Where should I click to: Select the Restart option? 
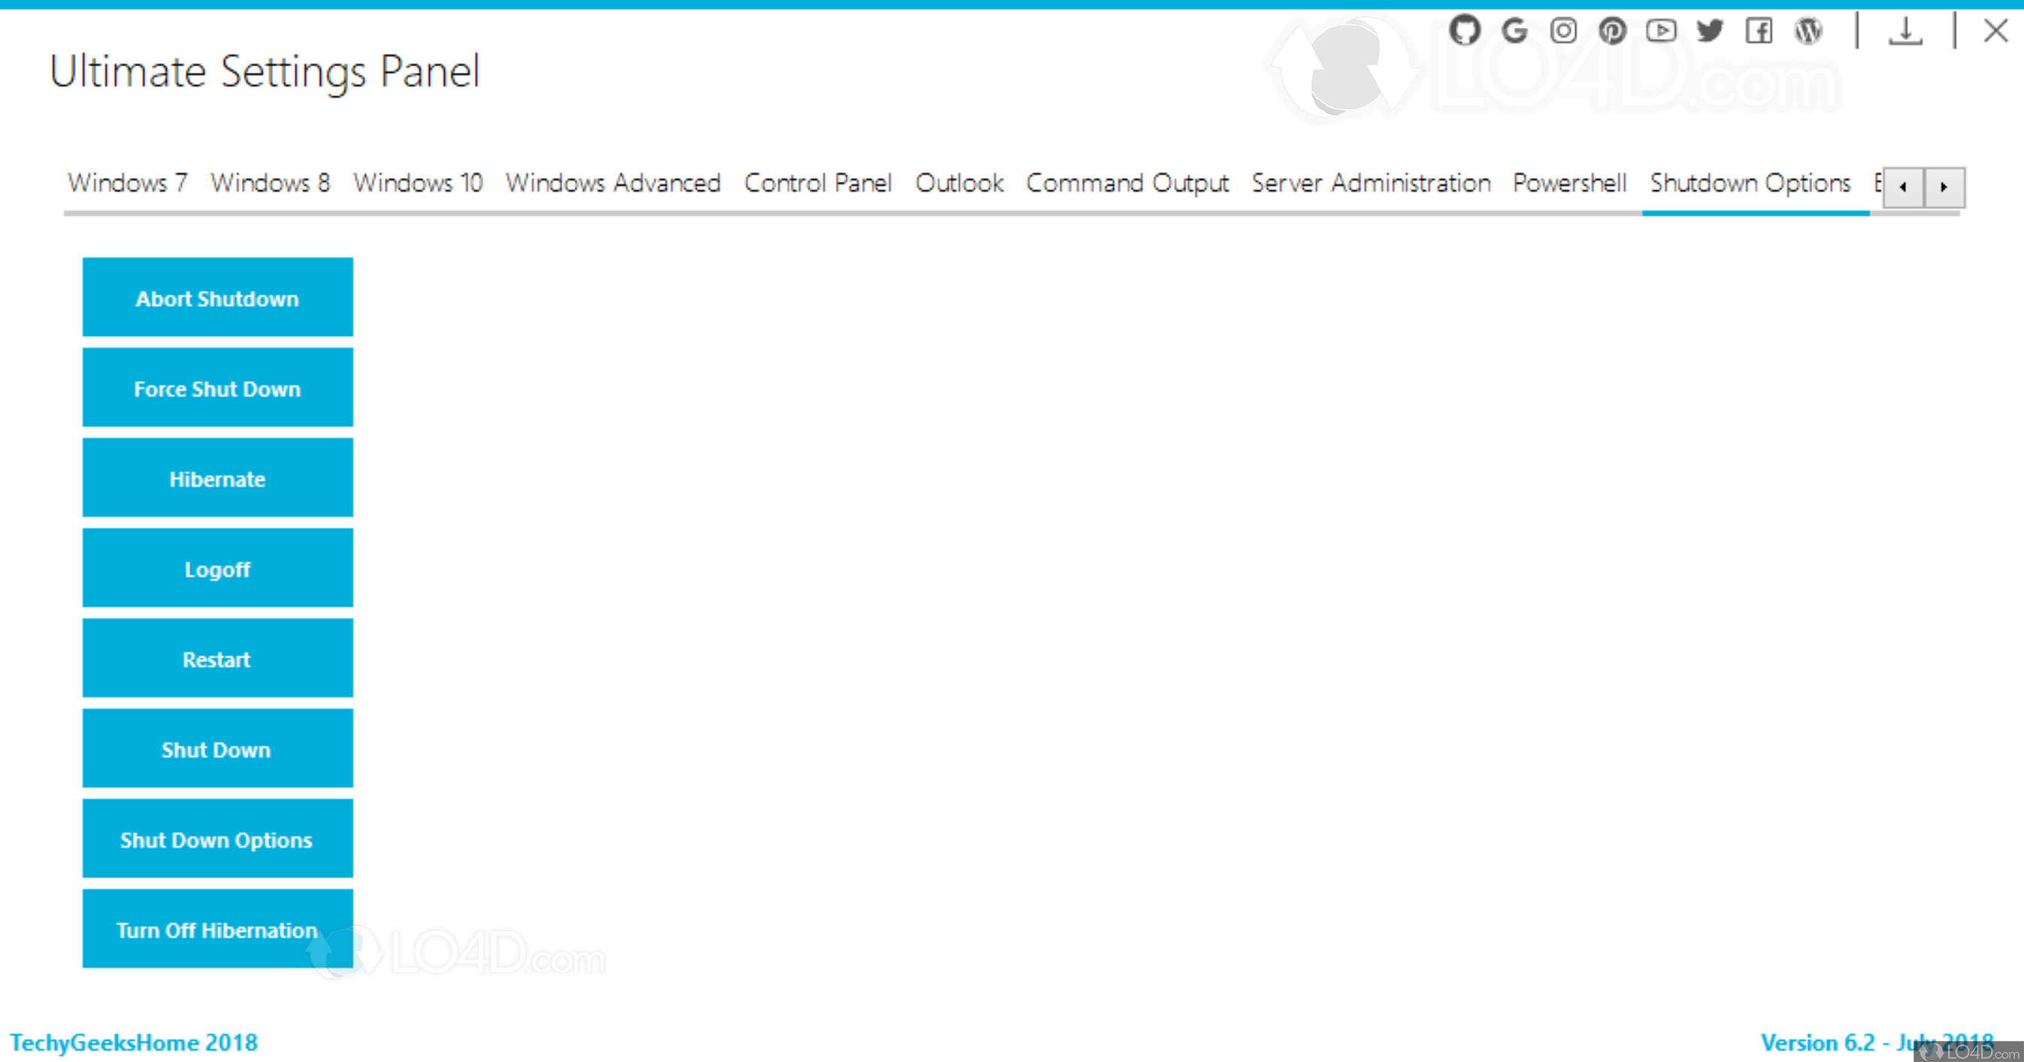pos(217,658)
